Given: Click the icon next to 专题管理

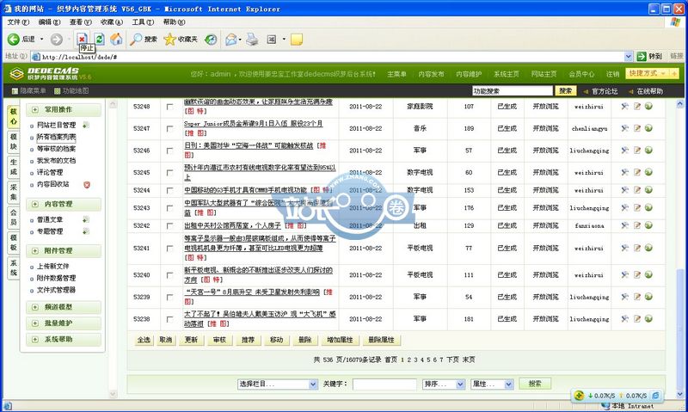Looking at the screenshot, I should [x=86, y=231].
